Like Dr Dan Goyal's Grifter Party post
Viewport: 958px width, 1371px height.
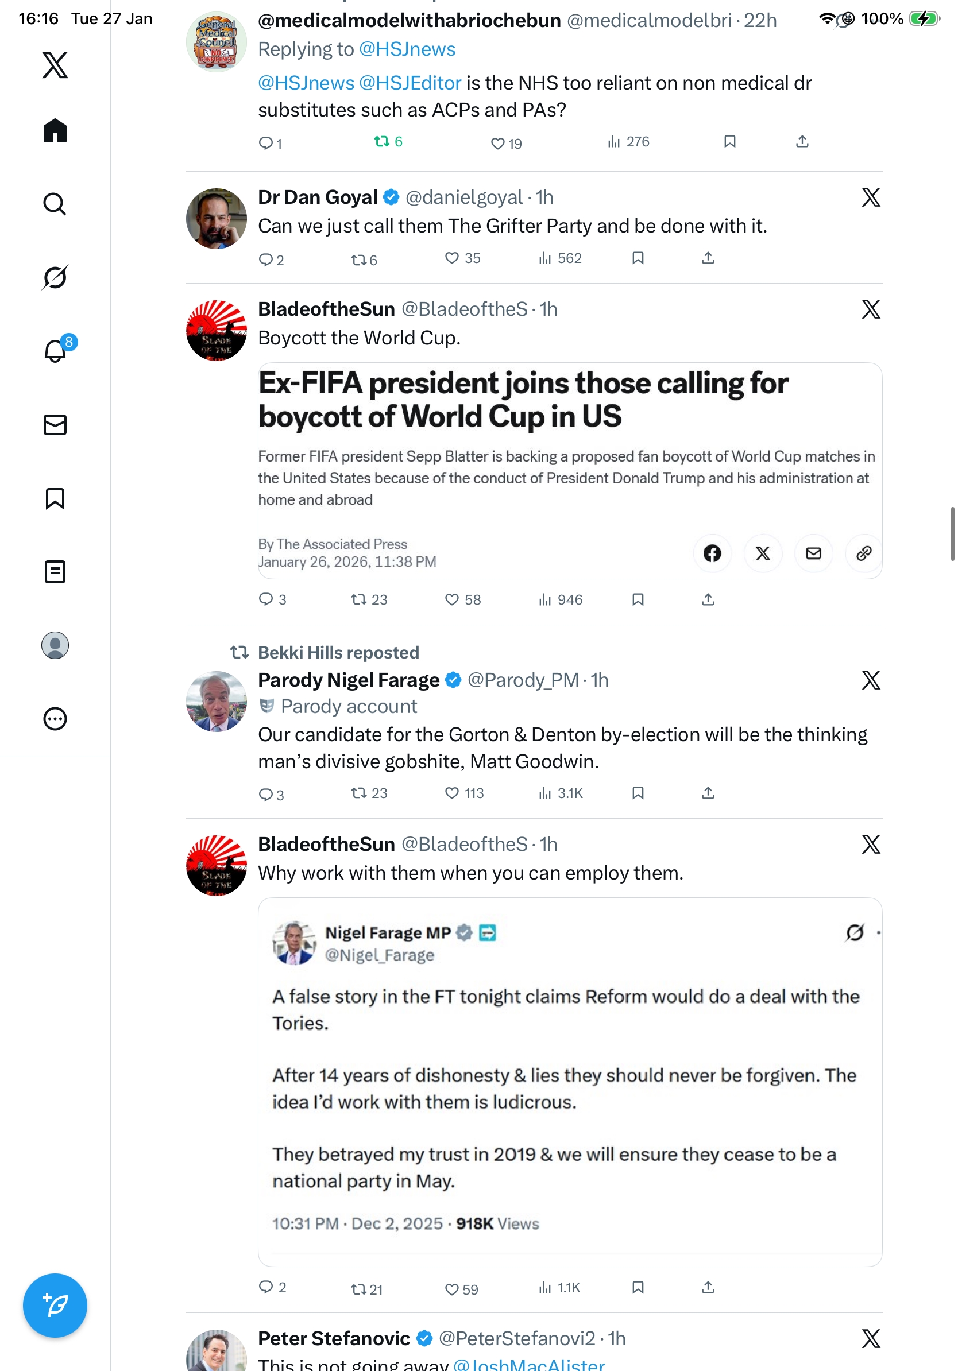tap(452, 258)
